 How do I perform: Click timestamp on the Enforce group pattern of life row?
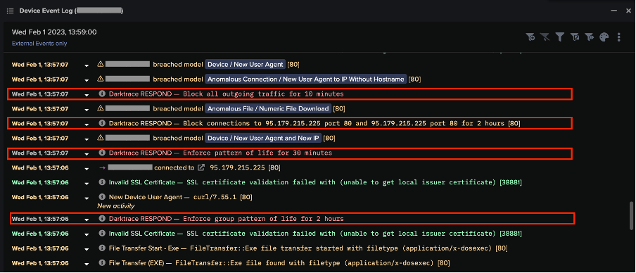coord(40,219)
